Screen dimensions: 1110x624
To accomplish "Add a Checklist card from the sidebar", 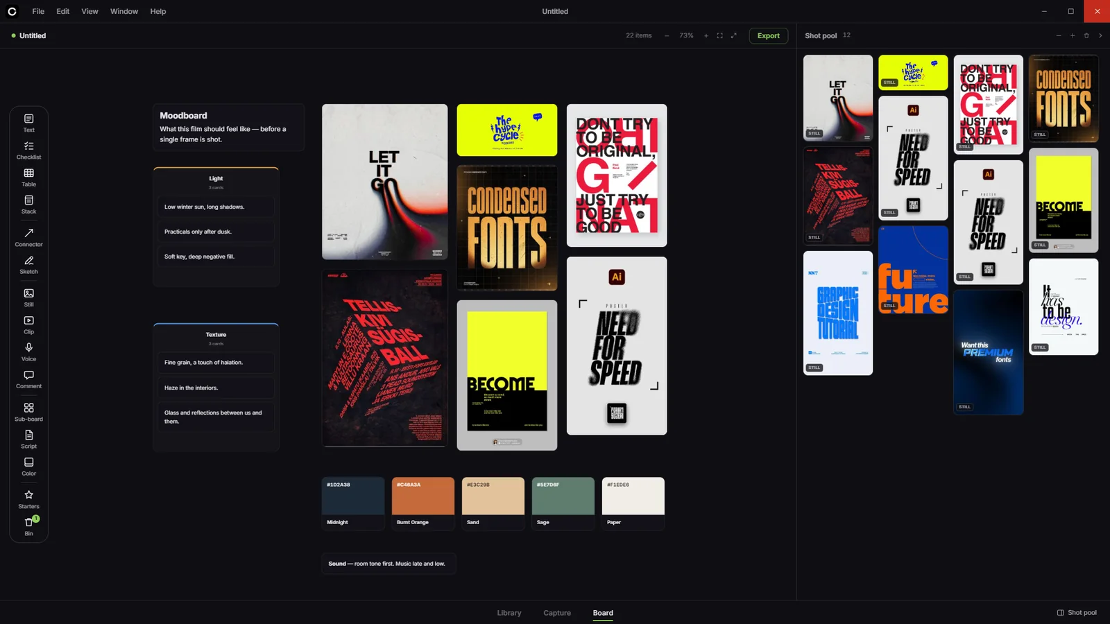I will [28, 150].
